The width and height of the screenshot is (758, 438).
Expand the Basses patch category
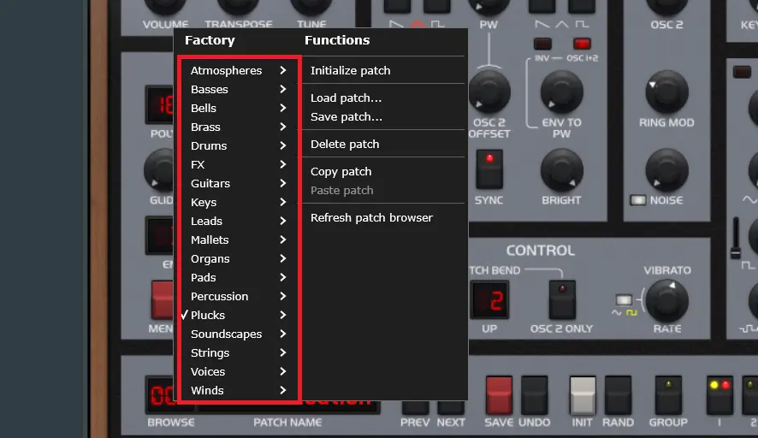239,90
